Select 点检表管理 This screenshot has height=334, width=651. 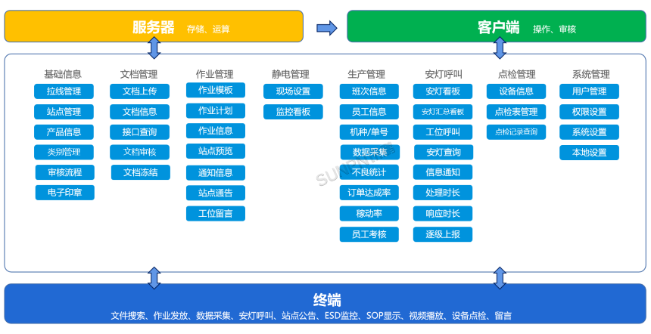pos(516,112)
